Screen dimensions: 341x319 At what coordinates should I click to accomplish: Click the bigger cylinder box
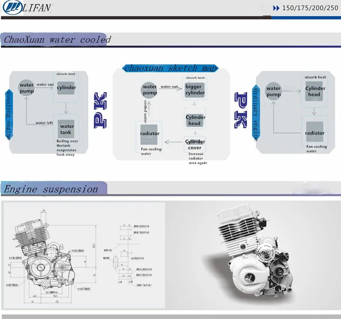click(x=195, y=90)
